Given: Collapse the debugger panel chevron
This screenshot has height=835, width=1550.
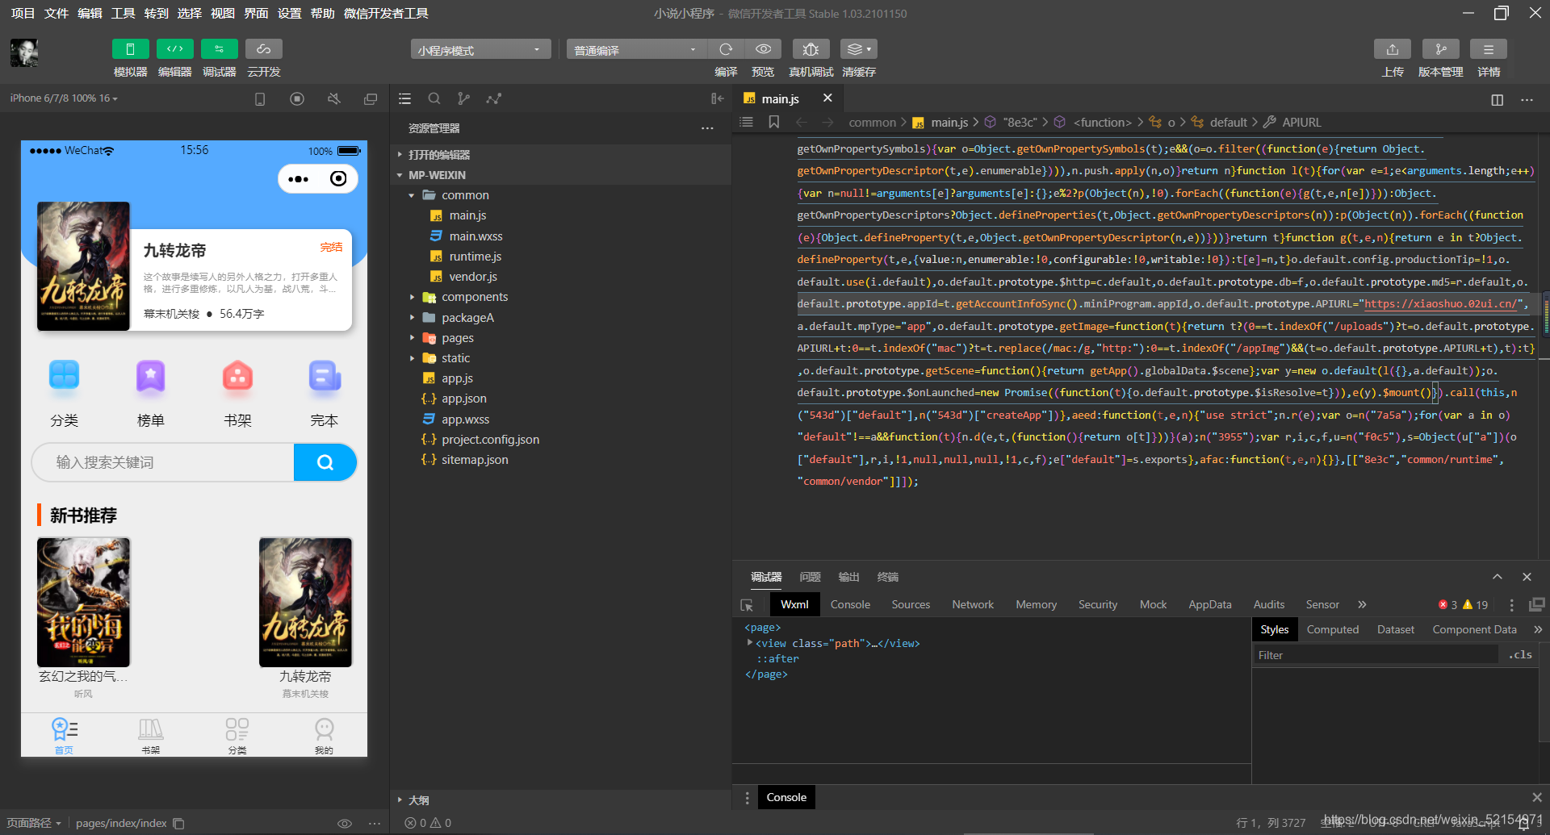Looking at the screenshot, I should point(1498,577).
